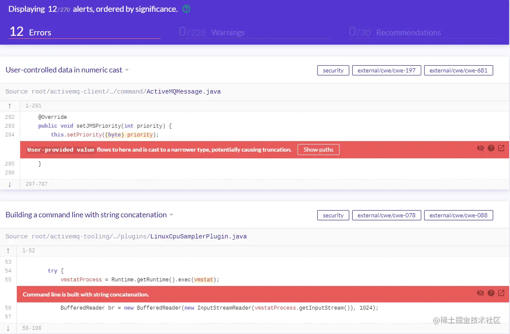Click line number 55 in the gutter
This screenshot has height=334, width=510.
(x=8, y=280)
